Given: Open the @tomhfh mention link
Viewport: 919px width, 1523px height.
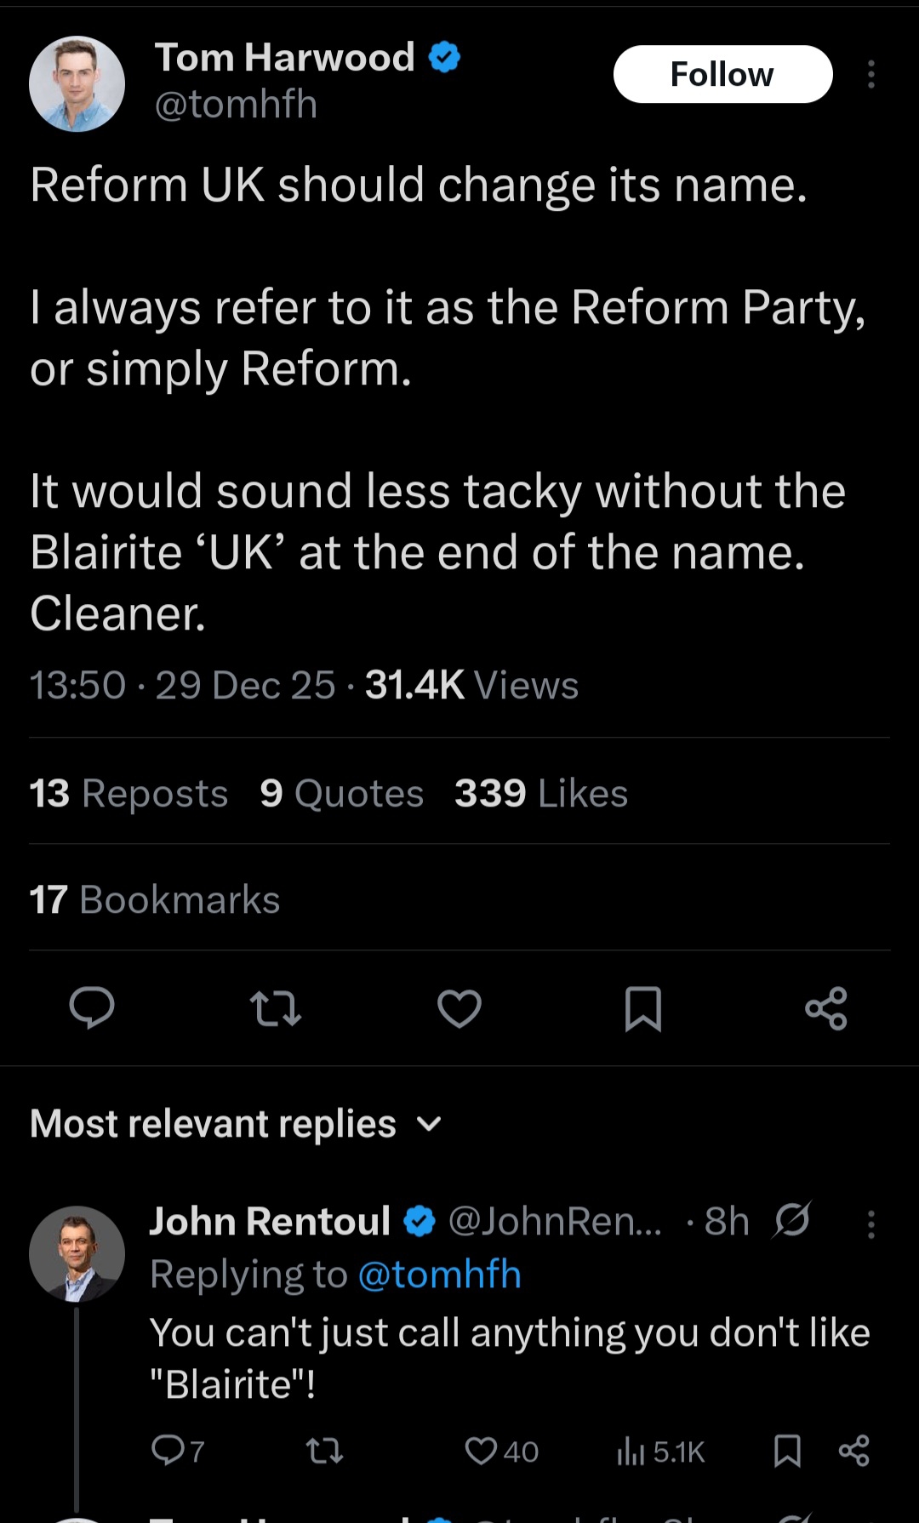Looking at the screenshot, I should pyautogui.click(x=439, y=1275).
